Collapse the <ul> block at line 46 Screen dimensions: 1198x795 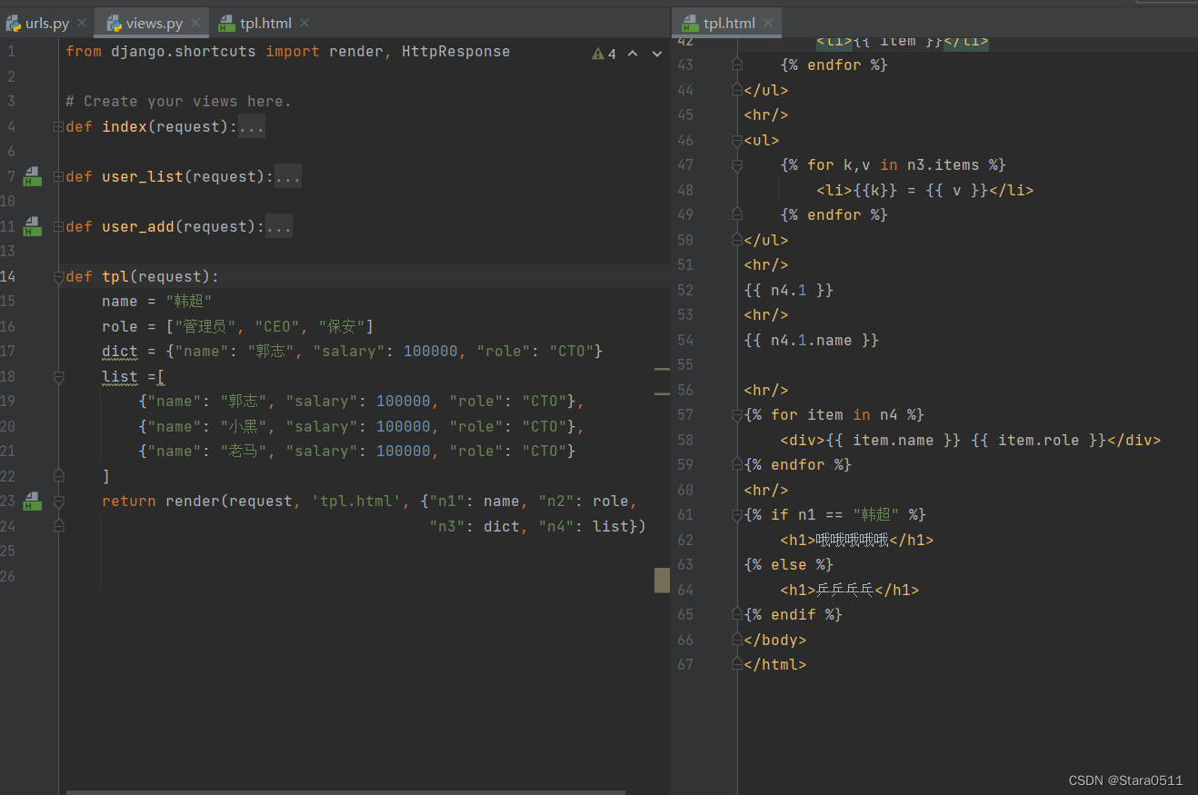tap(738, 140)
